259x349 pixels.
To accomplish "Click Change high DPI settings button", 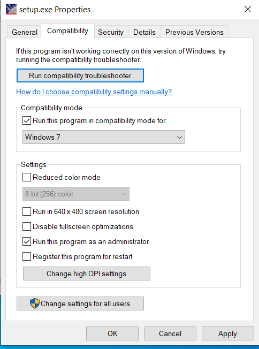I will [87, 274].
